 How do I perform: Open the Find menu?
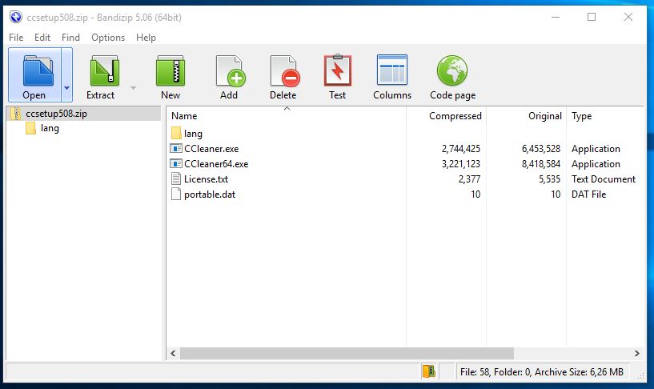[x=70, y=38]
